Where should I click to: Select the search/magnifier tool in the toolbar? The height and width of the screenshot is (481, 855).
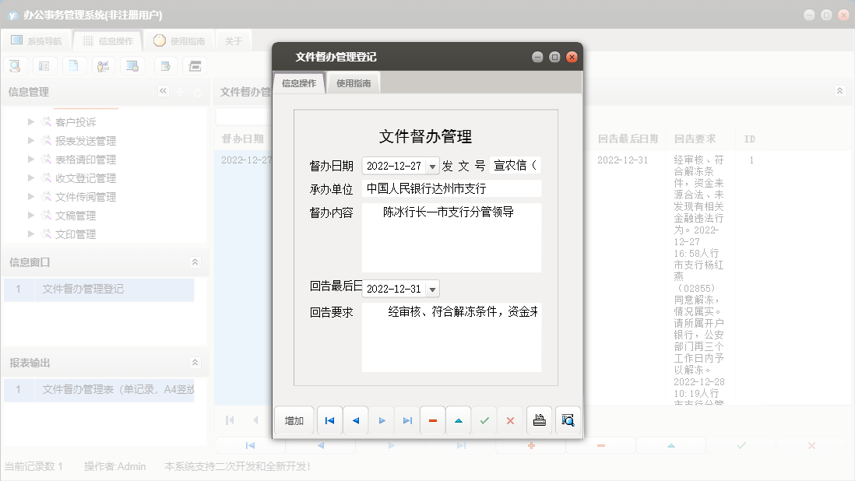(x=15, y=65)
